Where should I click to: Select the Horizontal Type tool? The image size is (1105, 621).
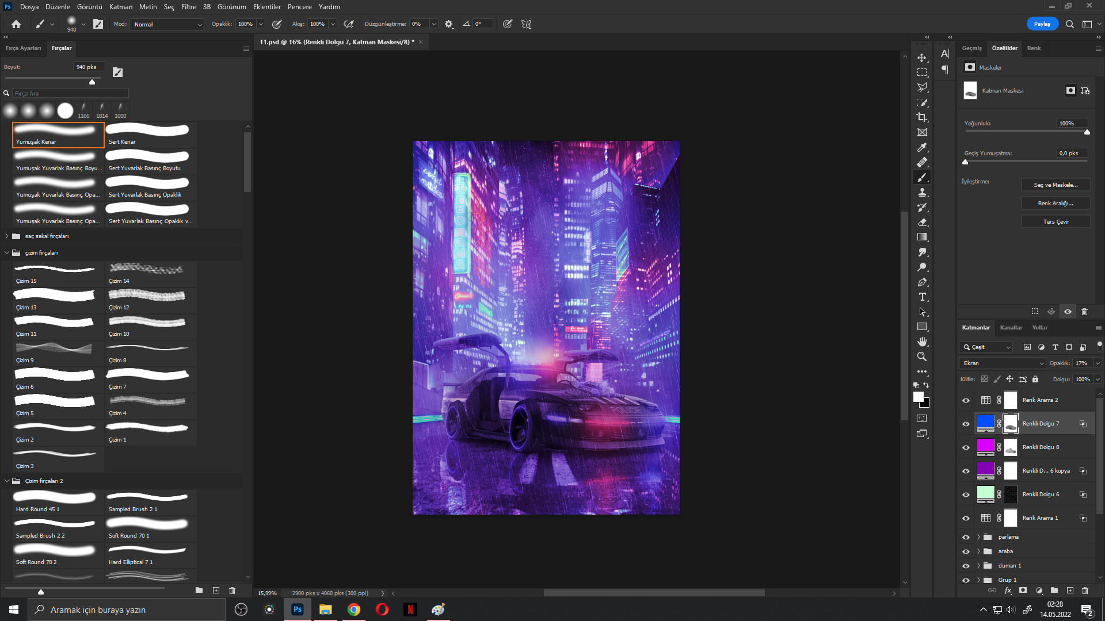click(922, 297)
